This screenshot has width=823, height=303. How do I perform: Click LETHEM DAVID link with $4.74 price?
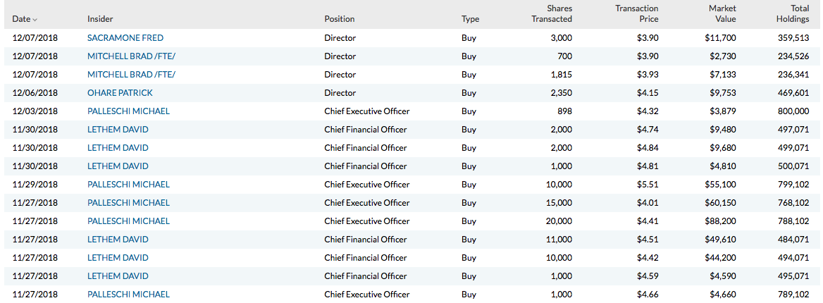(x=118, y=130)
